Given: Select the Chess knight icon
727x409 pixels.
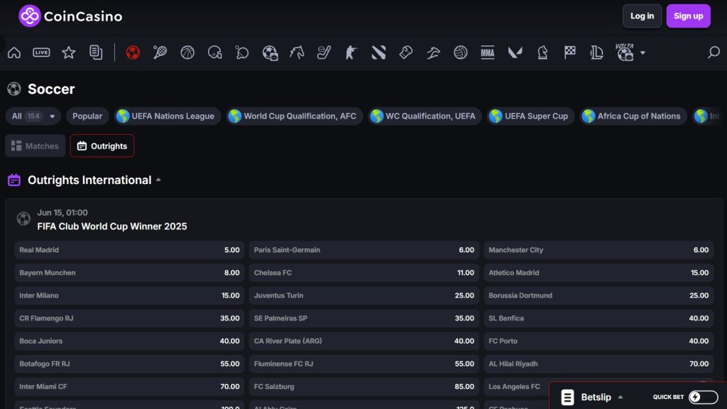Looking at the screenshot, I should (542, 53).
